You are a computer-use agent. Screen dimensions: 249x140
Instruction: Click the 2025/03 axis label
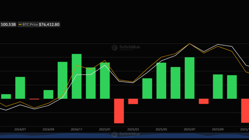click(x=133, y=129)
